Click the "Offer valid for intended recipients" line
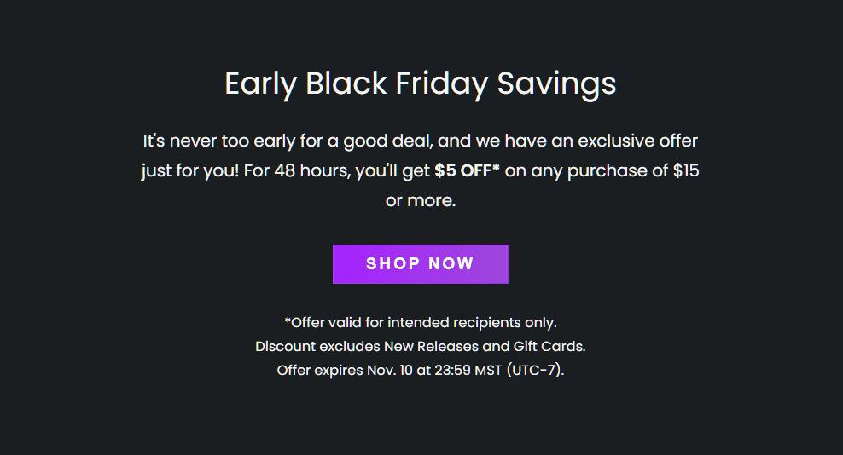Viewport: 843px width, 455px height. (420, 322)
